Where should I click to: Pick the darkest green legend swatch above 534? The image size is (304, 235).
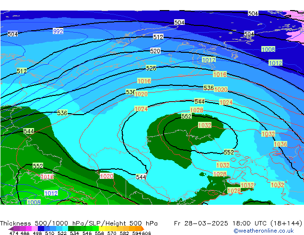pos(71,228)
